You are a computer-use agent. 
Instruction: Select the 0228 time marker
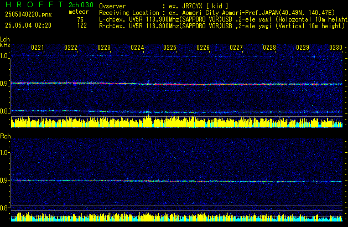269,48
